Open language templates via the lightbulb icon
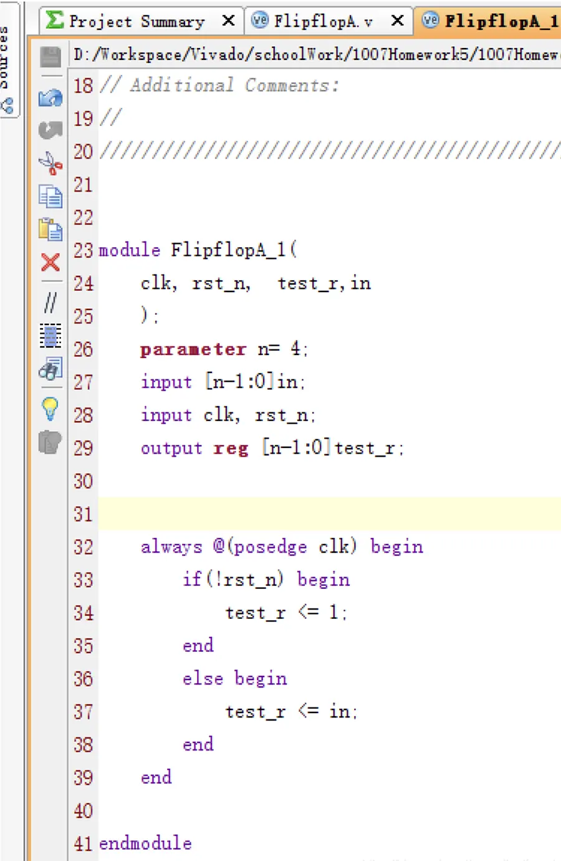The width and height of the screenshot is (561, 861). click(x=50, y=409)
